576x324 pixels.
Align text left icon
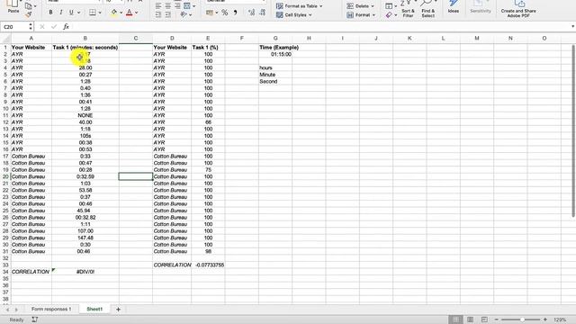[158, 6]
